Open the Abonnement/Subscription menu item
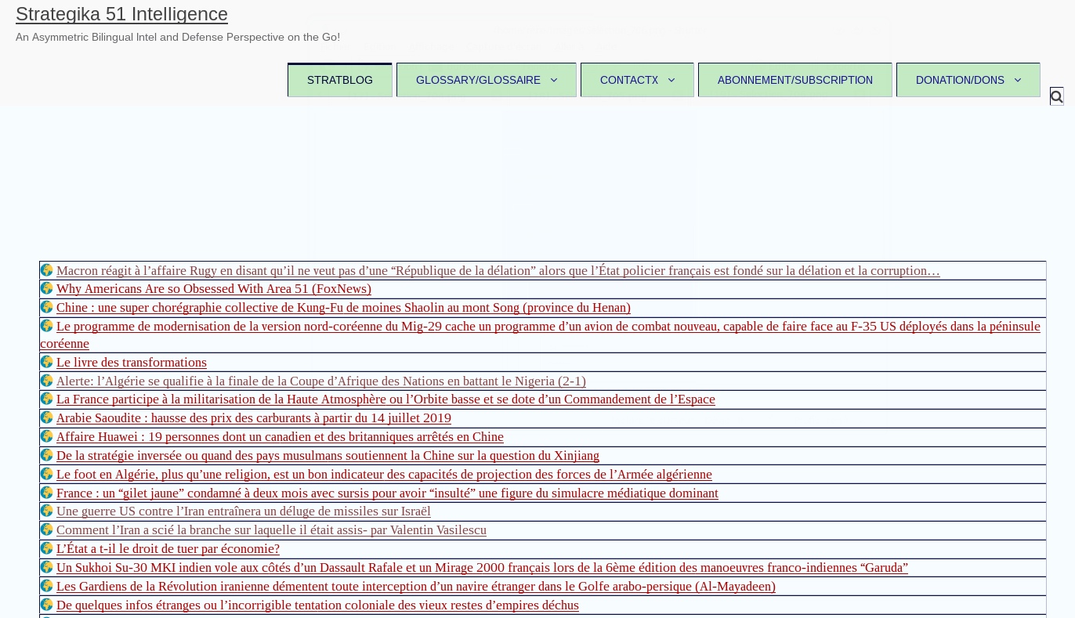The width and height of the screenshot is (1075, 618). (794, 80)
